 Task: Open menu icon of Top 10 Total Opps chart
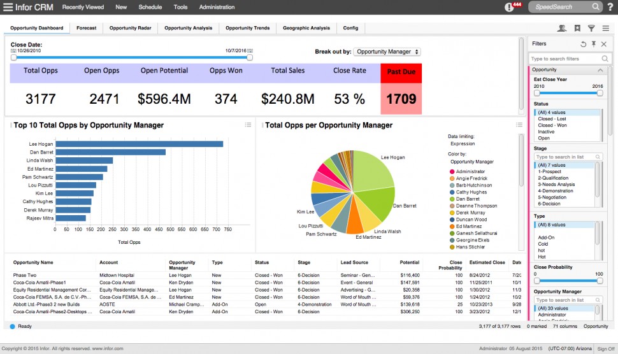[248, 125]
